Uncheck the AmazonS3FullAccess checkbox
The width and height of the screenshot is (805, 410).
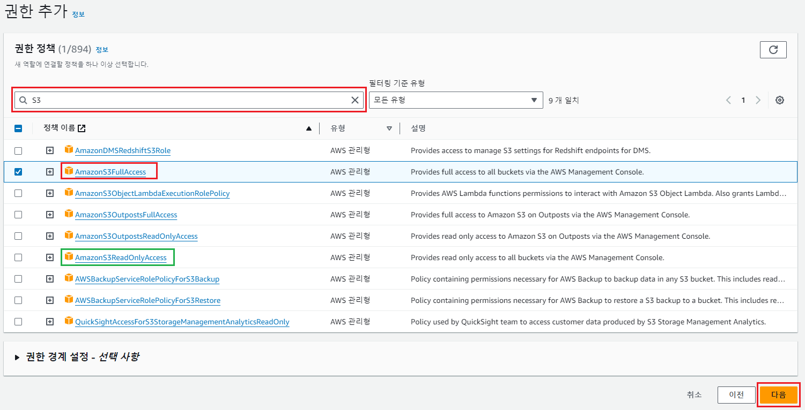click(x=18, y=172)
